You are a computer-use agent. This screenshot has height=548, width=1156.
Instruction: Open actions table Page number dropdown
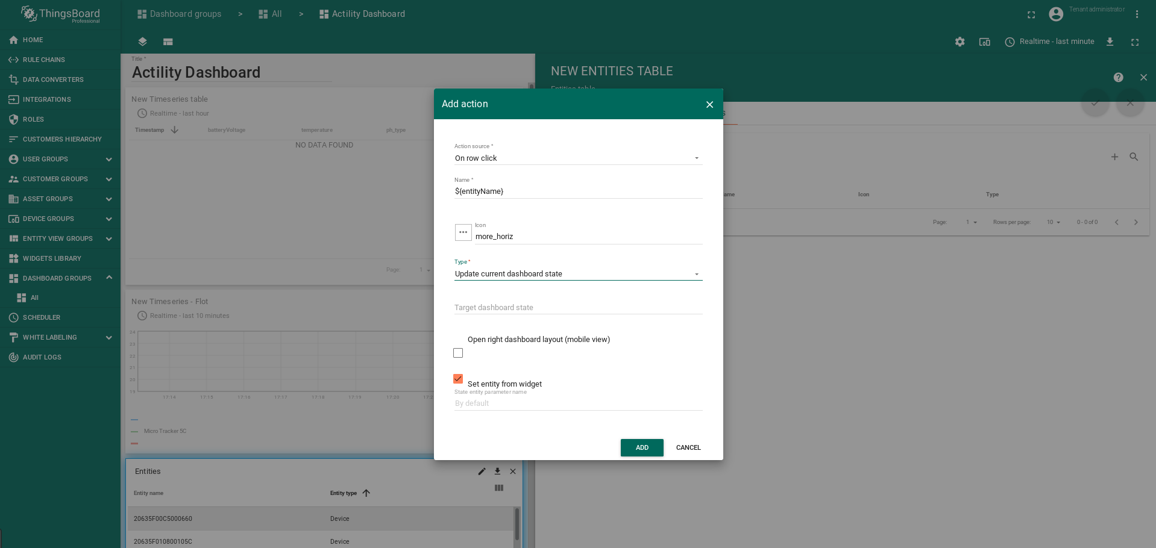pyautogui.click(x=972, y=222)
